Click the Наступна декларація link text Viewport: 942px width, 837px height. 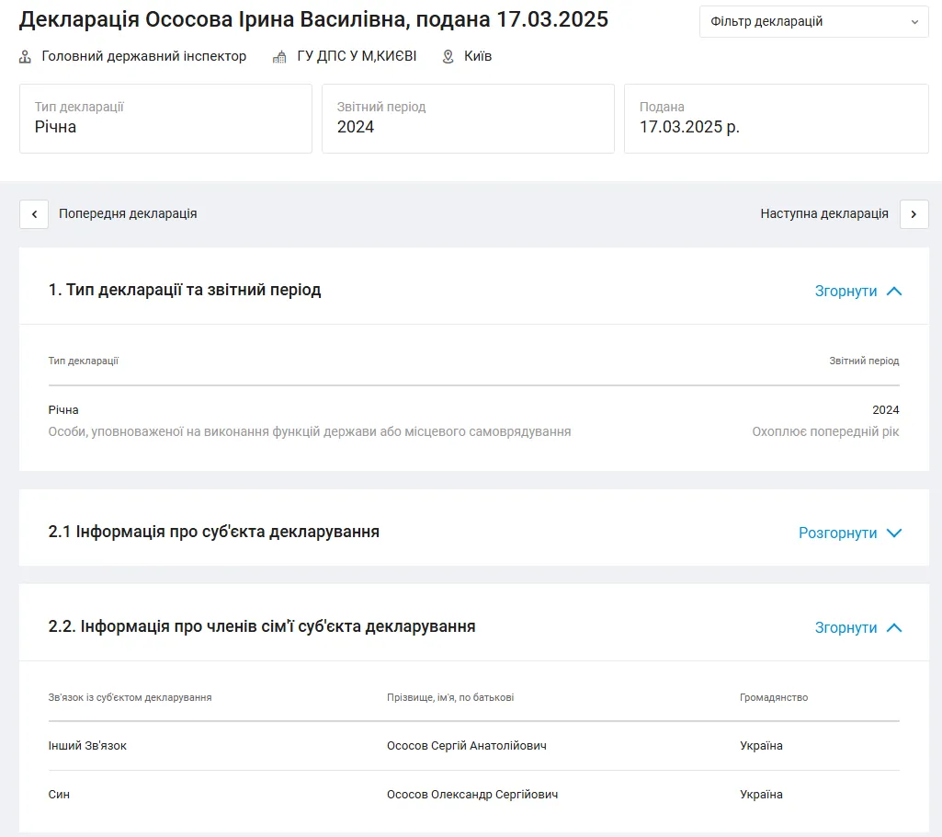[x=824, y=213]
